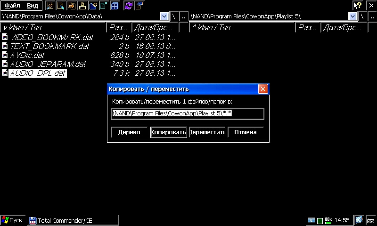
Task: Click the file properties hand icon
Action: click(139, 6)
